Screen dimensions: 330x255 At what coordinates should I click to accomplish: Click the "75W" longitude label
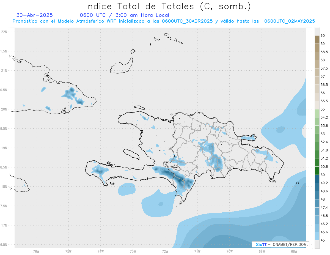68,251
